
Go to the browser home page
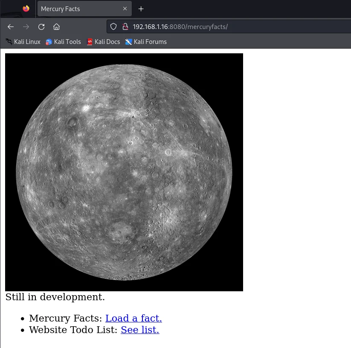[x=56, y=27]
